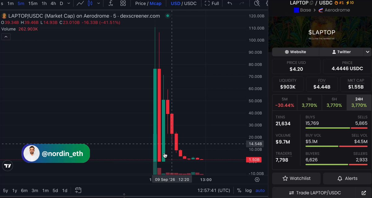Open the go-to-date calendar icon
This screenshot has height=198, width=372.
point(78,190)
